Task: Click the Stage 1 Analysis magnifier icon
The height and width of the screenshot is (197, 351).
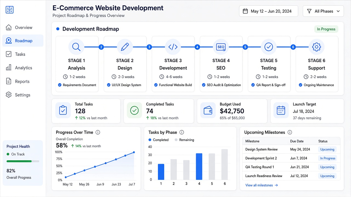Action: [x=76, y=47]
